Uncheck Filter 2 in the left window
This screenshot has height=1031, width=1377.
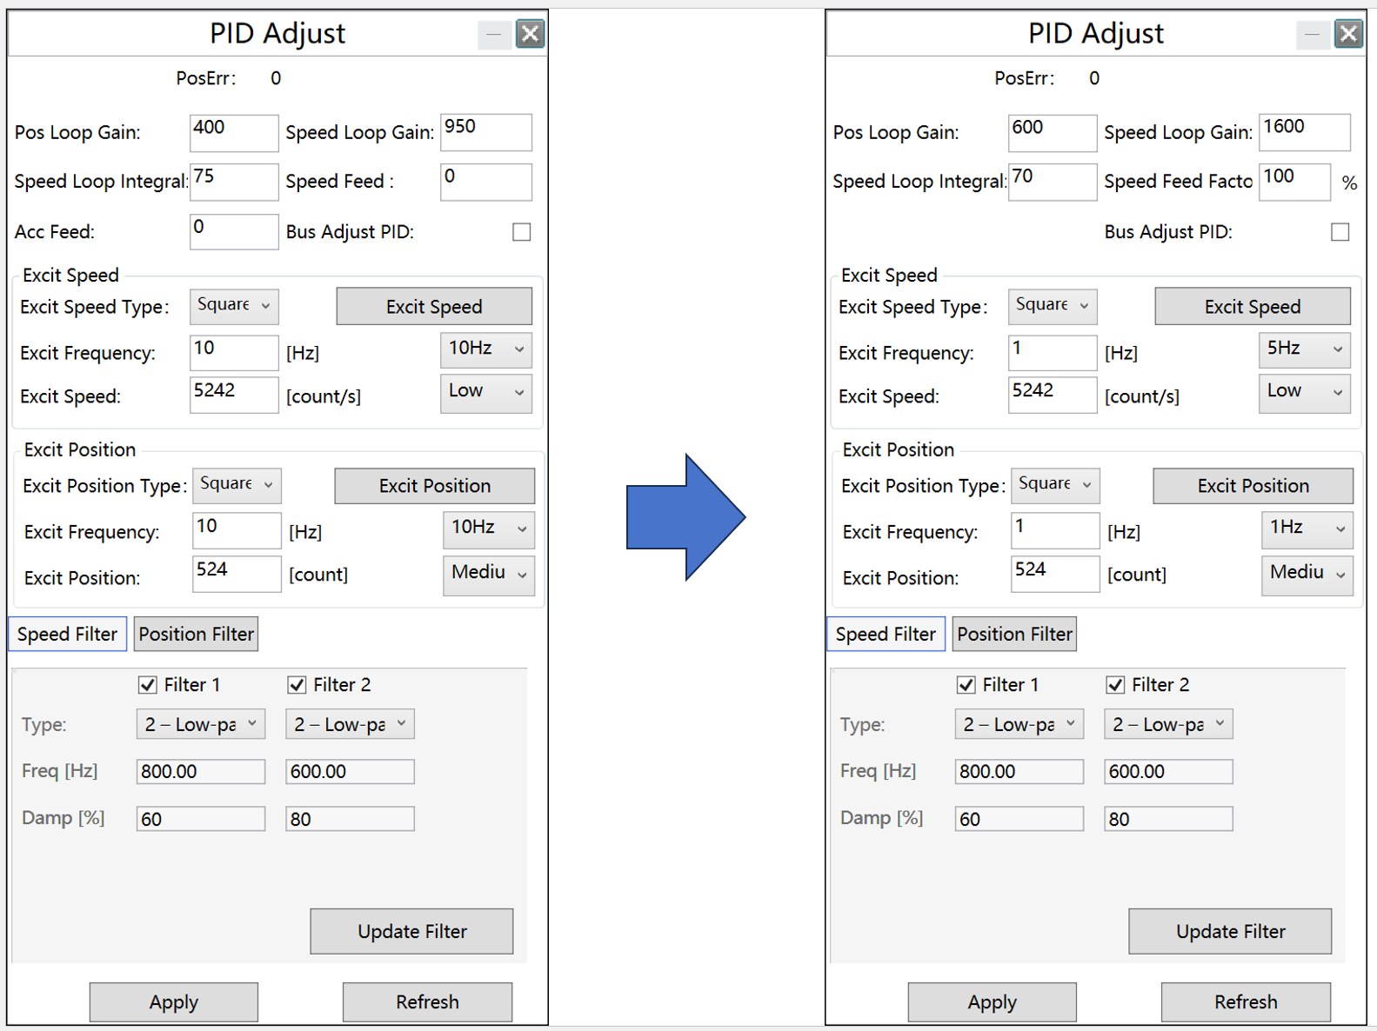click(297, 685)
